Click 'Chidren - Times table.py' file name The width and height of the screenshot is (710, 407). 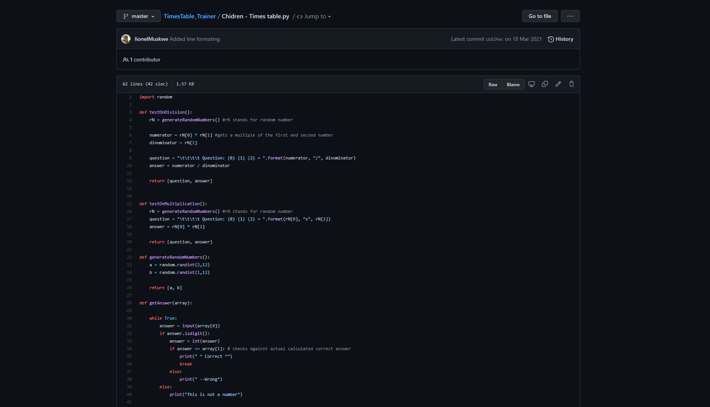255,16
